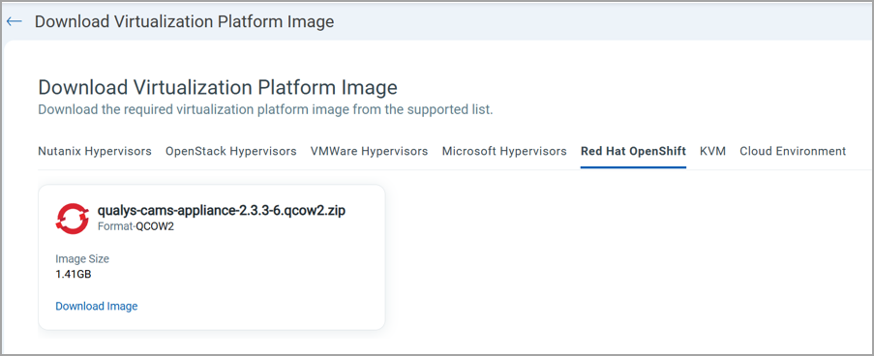Select the Red Hat OpenShift tab
The width and height of the screenshot is (874, 356).
pos(633,151)
